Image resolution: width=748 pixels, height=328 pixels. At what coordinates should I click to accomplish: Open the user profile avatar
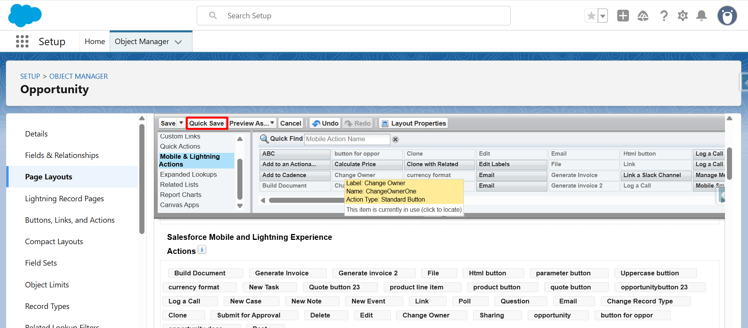tap(727, 16)
